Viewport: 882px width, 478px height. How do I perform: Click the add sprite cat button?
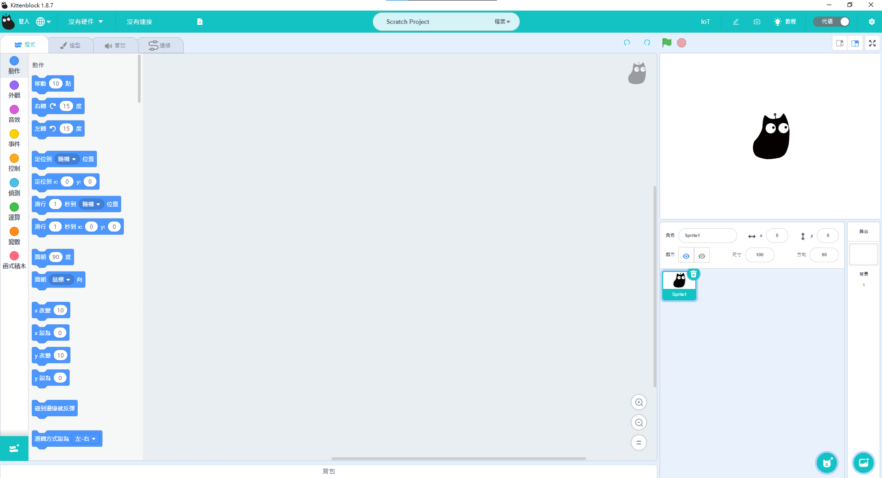(826, 463)
